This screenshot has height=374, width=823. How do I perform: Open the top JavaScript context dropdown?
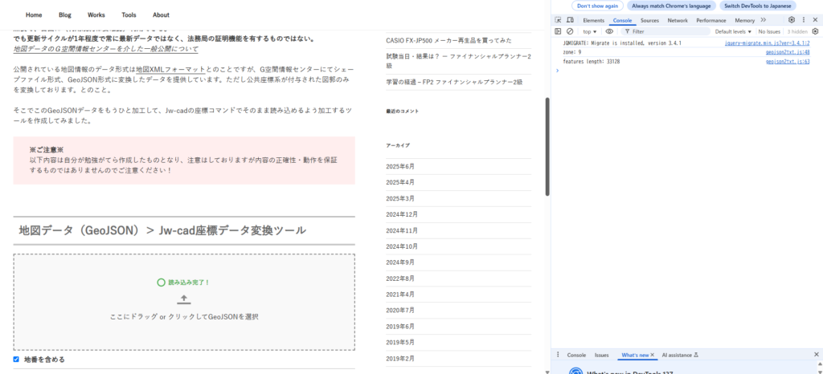589,31
